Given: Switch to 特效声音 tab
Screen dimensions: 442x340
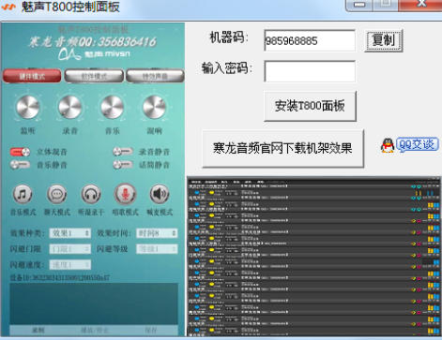Looking at the screenshot, I should (155, 76).
